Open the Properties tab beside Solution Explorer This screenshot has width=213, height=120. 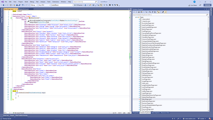tap(136, 113)
